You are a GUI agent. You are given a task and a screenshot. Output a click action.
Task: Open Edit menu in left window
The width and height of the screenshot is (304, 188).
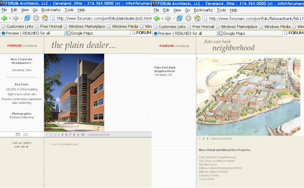[x=14, y=10]
